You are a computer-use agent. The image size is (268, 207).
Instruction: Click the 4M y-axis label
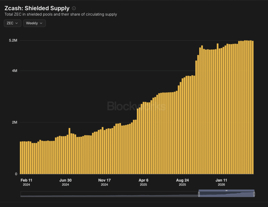click(15, 71)
